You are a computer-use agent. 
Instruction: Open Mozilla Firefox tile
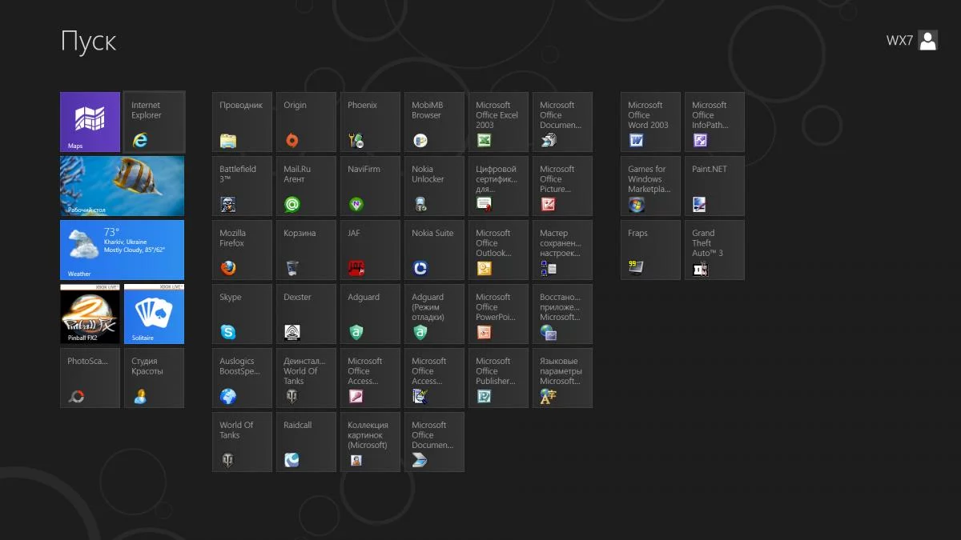242,250
